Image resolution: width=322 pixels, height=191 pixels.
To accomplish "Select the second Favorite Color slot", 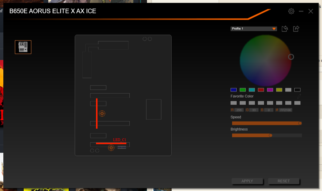I will [242, 103].
